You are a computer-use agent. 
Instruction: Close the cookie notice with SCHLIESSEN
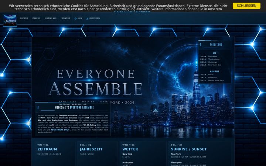point(246,6)
